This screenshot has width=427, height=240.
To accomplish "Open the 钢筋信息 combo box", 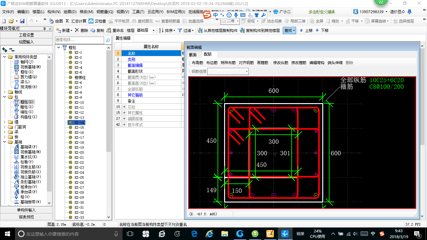I will [228, 71].
